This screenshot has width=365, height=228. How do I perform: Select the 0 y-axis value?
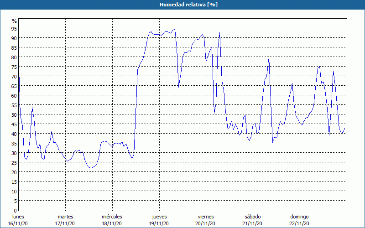pyautogui.click(x=16, y=211)
